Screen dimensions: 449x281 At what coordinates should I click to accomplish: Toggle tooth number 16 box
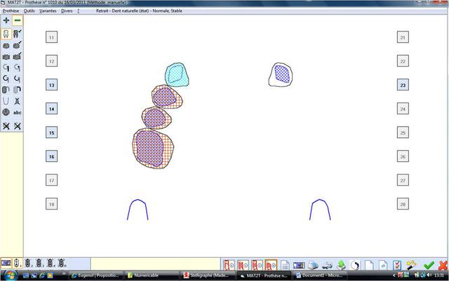coord(51,156)
